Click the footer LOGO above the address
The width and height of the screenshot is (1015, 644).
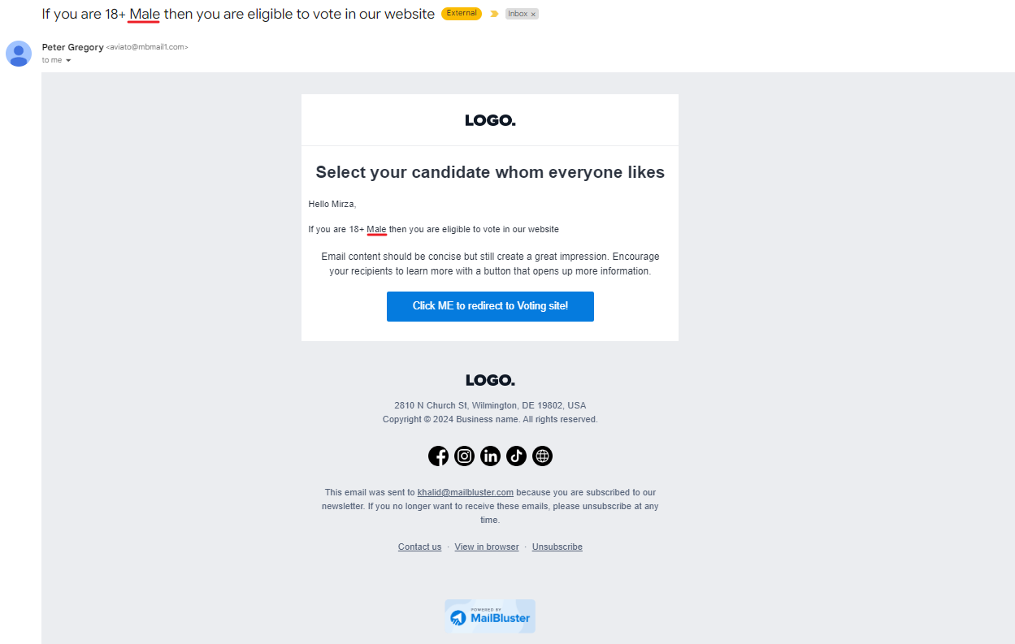click(x=490, y=380)
